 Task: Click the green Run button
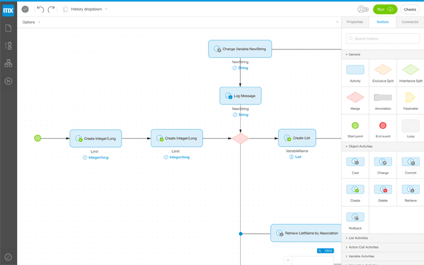[x=385, y=9]
